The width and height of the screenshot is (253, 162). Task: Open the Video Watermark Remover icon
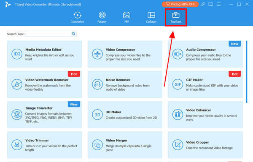point(17,84)
